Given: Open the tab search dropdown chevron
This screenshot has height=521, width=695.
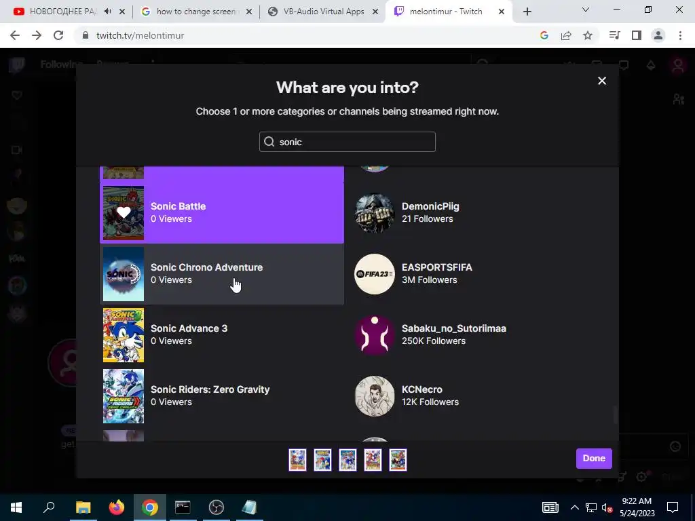Looking at the screenshot, I should 585,9.
